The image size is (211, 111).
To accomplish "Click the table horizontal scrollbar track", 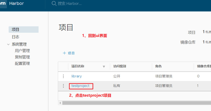I will [137, 103].
